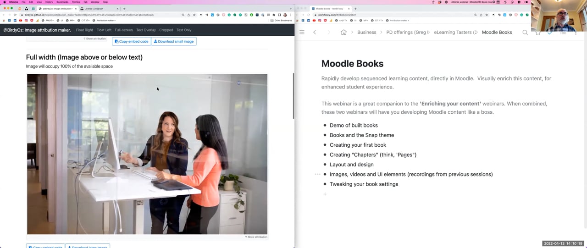This screenshot has width=587, height=248.
Task: Select the bullet for Tweaking your book settings
Action: pyautogui.click(x=325, y=184)
